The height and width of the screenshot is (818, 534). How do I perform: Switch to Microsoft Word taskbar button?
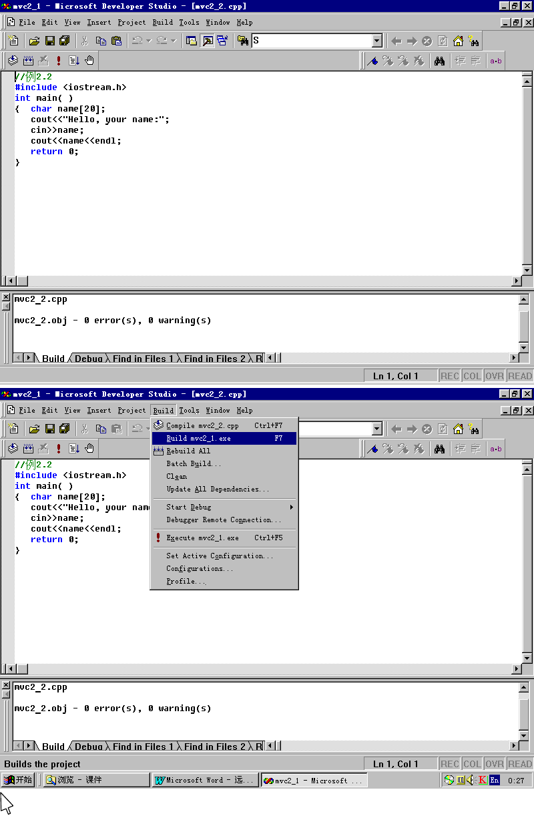(205, 780)
